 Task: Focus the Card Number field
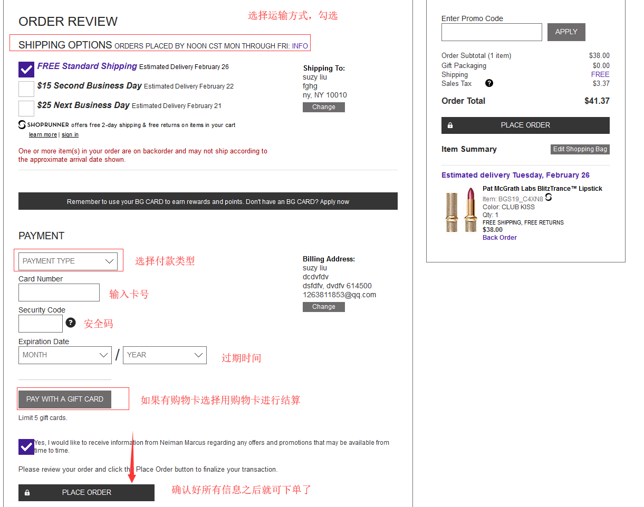coord(59,292)
